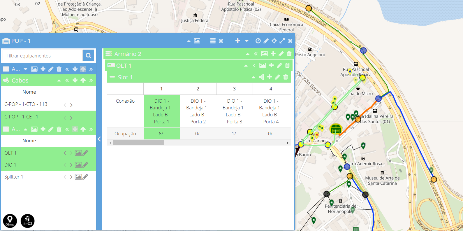Click the horizontal scrollbar thumb under slot table
Viewport: 463px width, 231px height.
(139, 143)
